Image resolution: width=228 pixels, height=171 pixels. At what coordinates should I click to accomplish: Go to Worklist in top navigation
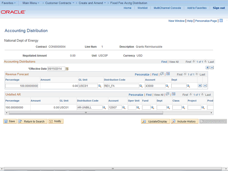click(142, 8)
